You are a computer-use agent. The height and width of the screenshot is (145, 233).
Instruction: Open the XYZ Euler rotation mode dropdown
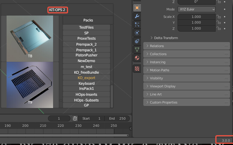point(196,9)
